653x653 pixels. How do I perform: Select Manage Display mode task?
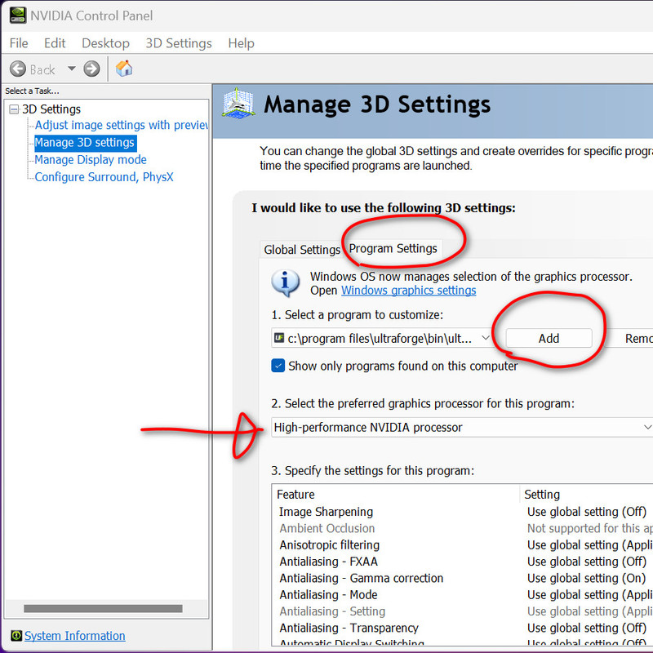(91, 159)
